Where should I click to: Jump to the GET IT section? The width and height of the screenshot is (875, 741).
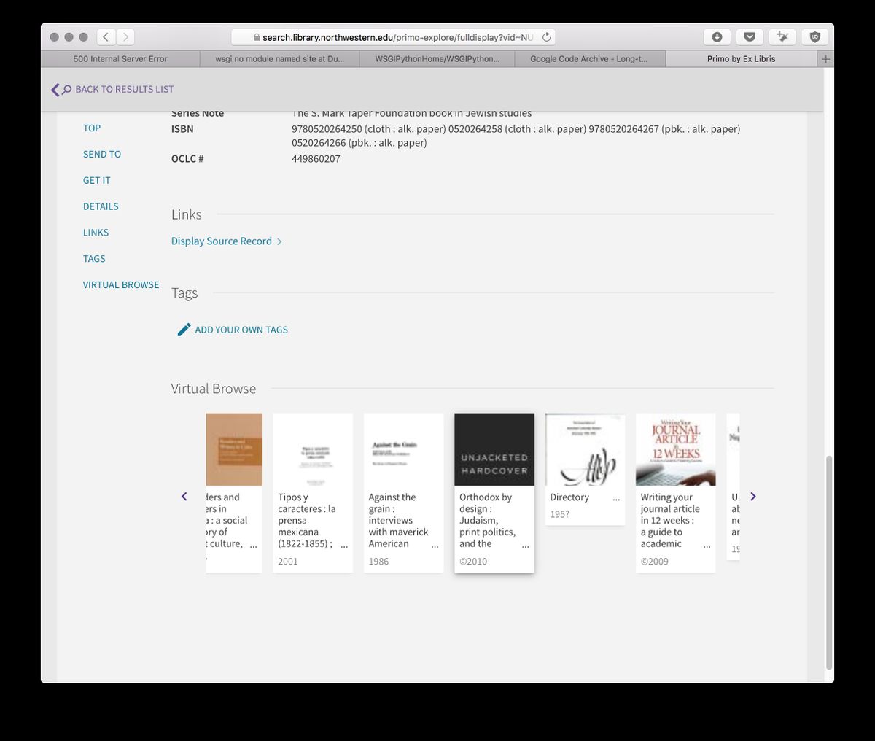(97, 181)
